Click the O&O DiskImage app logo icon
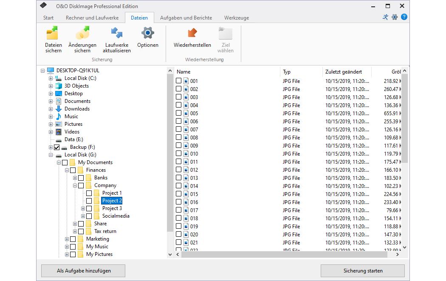 (x=43, y=6)
